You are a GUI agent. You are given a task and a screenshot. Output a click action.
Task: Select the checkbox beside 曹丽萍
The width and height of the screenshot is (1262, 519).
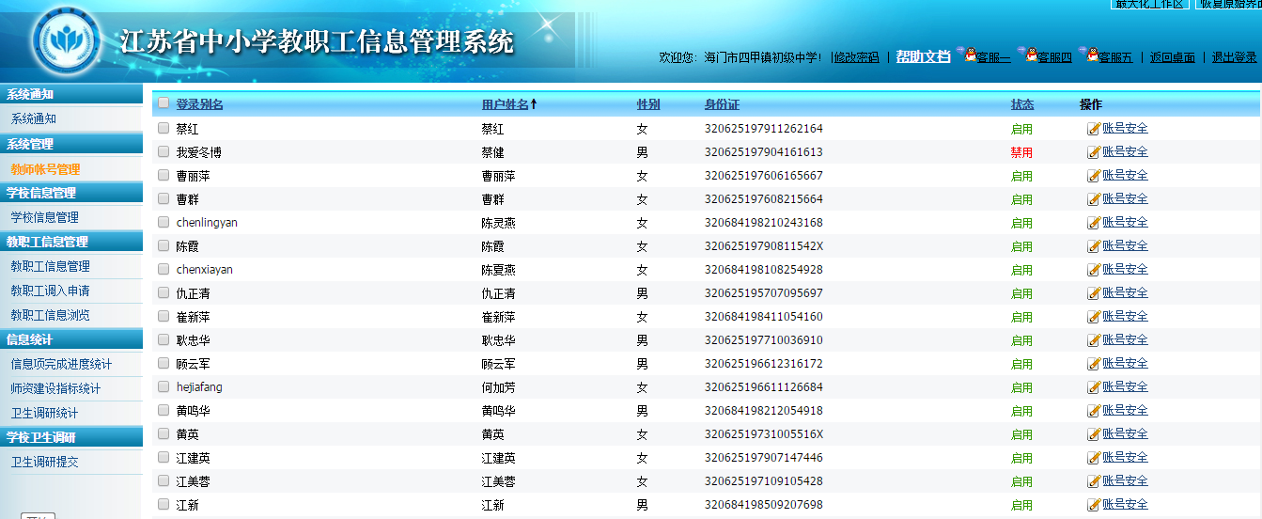point(164,175)
